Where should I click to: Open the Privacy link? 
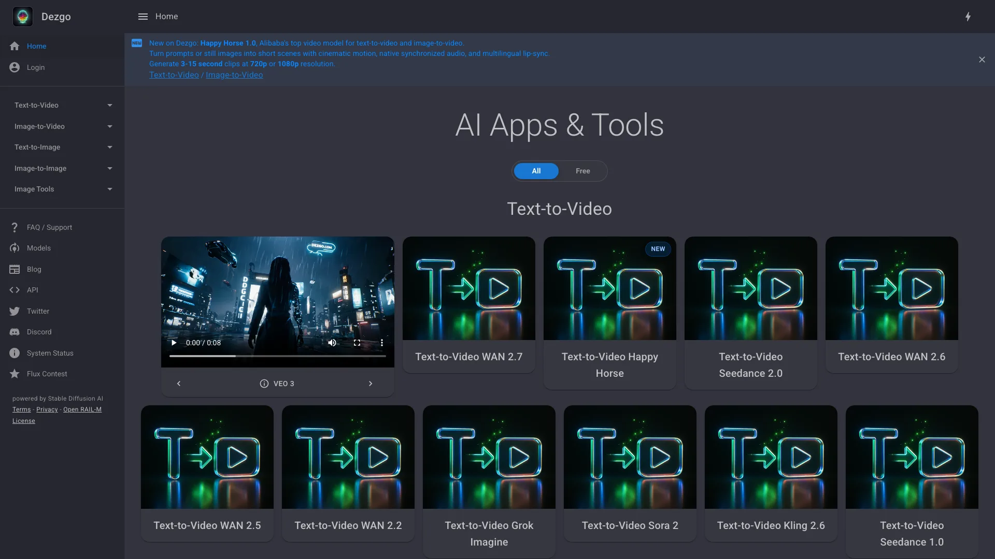coord(47,409)
